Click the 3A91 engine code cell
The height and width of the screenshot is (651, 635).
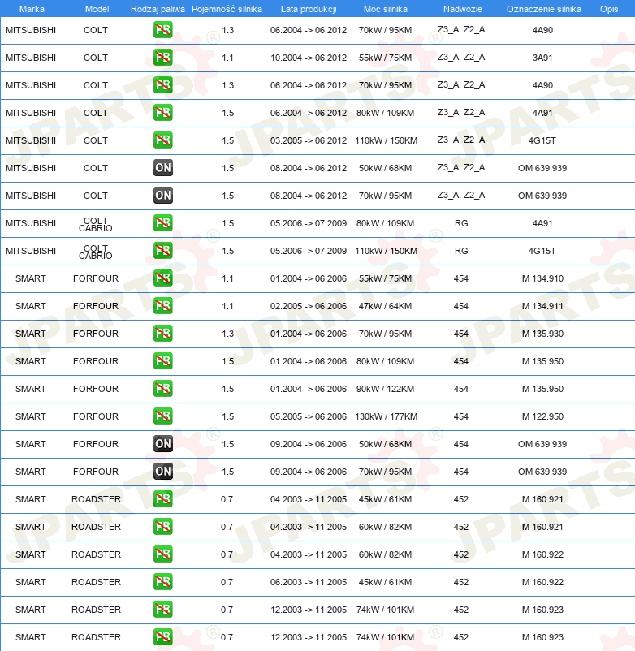542,58
